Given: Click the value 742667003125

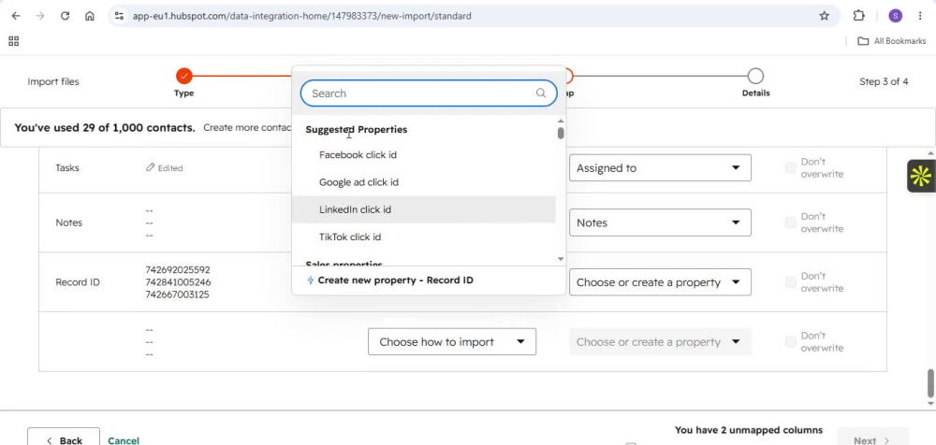Looking at the screenshot, I should (x=177, y=294).
